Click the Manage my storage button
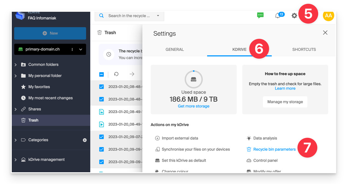 pos(285,102)
